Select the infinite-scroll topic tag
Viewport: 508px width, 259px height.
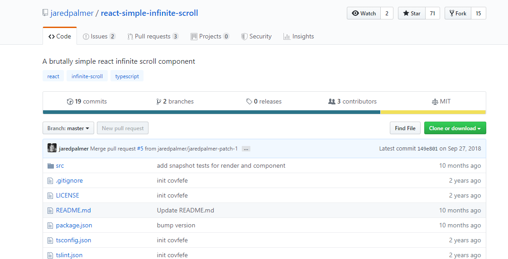coord(87,76)
